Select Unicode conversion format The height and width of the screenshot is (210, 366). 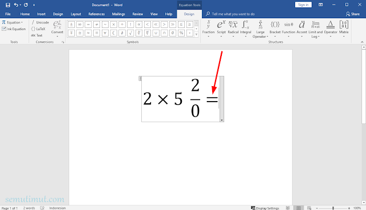click(x=40, y=22)
